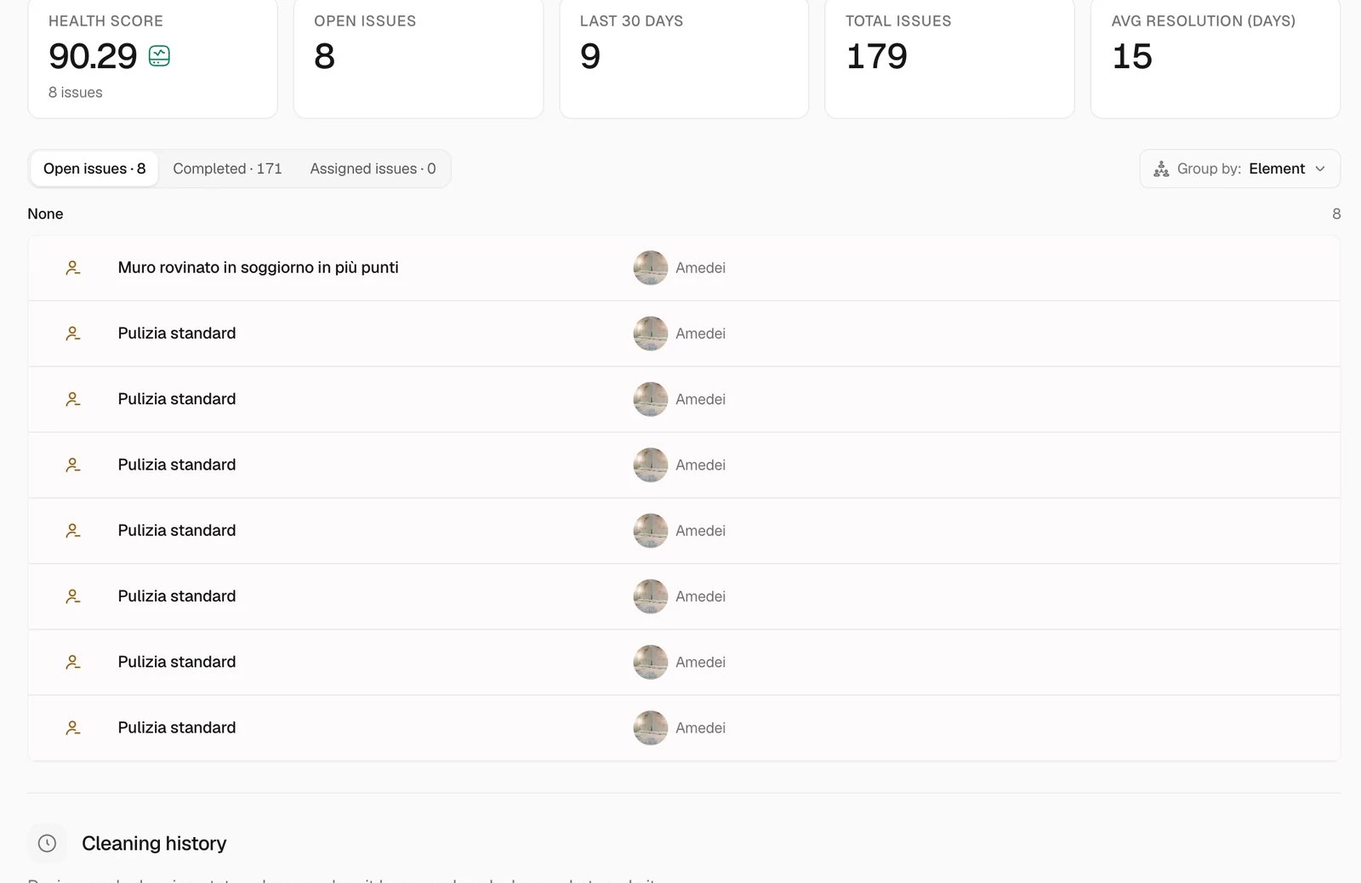Screen dimensions: 1361x883
Task: Click Amedei name on Muro rovinato row
Action: (x=701, y=268)
